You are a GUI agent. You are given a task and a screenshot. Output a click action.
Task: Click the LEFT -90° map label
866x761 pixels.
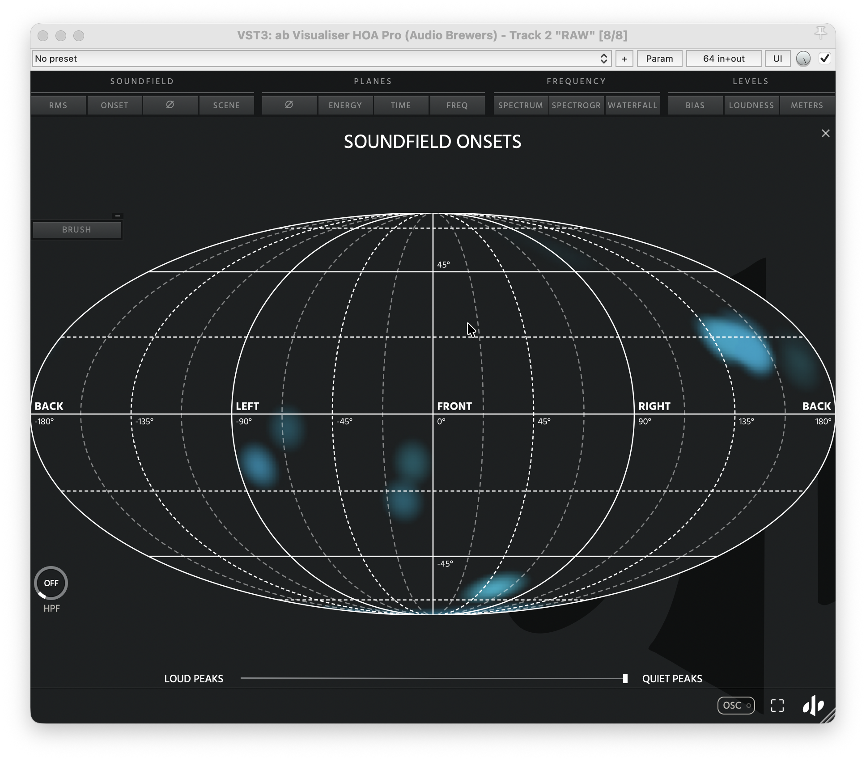click(247, 406)
